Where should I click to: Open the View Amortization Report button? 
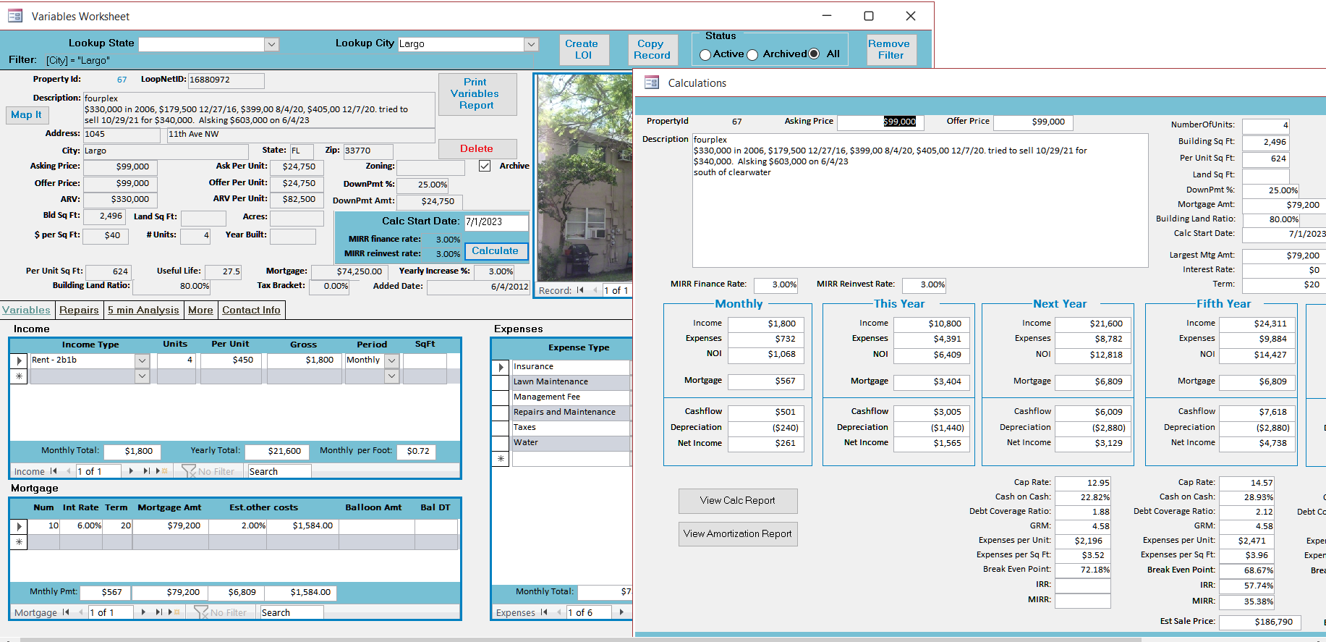coord(737,534)
